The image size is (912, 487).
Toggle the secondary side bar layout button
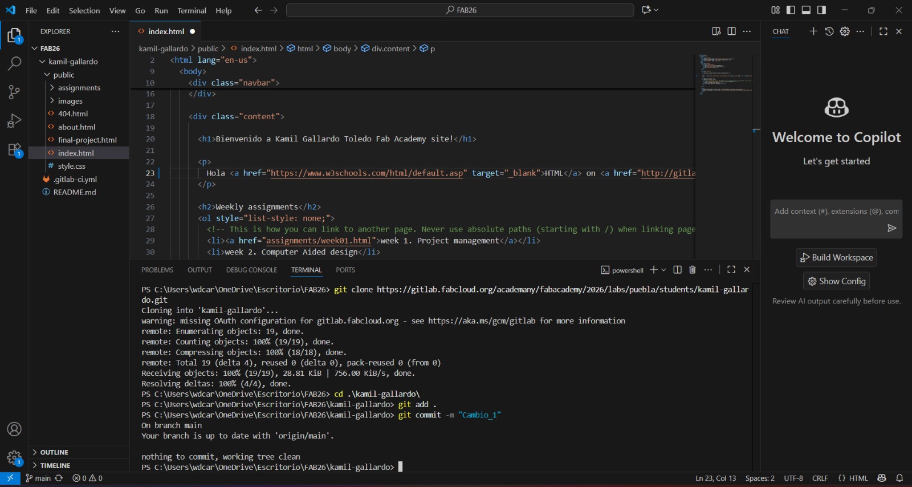tap(821, 10)
